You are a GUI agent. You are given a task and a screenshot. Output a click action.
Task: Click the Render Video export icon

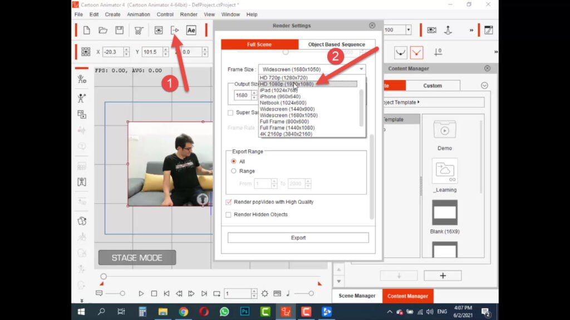click(x=175, y=30)
